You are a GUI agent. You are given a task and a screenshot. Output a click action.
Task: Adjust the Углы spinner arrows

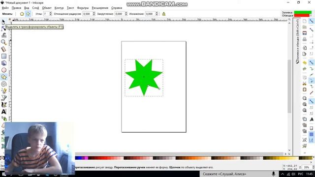point(50,14)
